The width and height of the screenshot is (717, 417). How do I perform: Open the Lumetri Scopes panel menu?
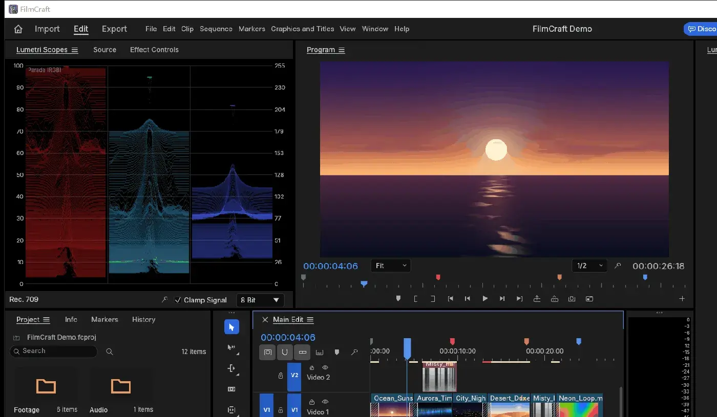pos(75,50)
